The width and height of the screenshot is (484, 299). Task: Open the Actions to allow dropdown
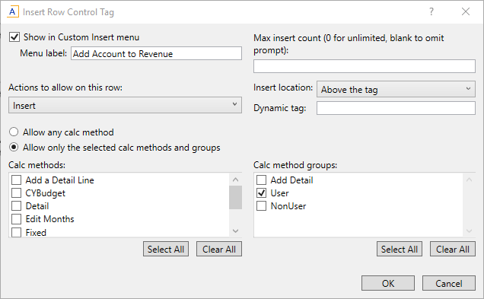coord(125,105)
